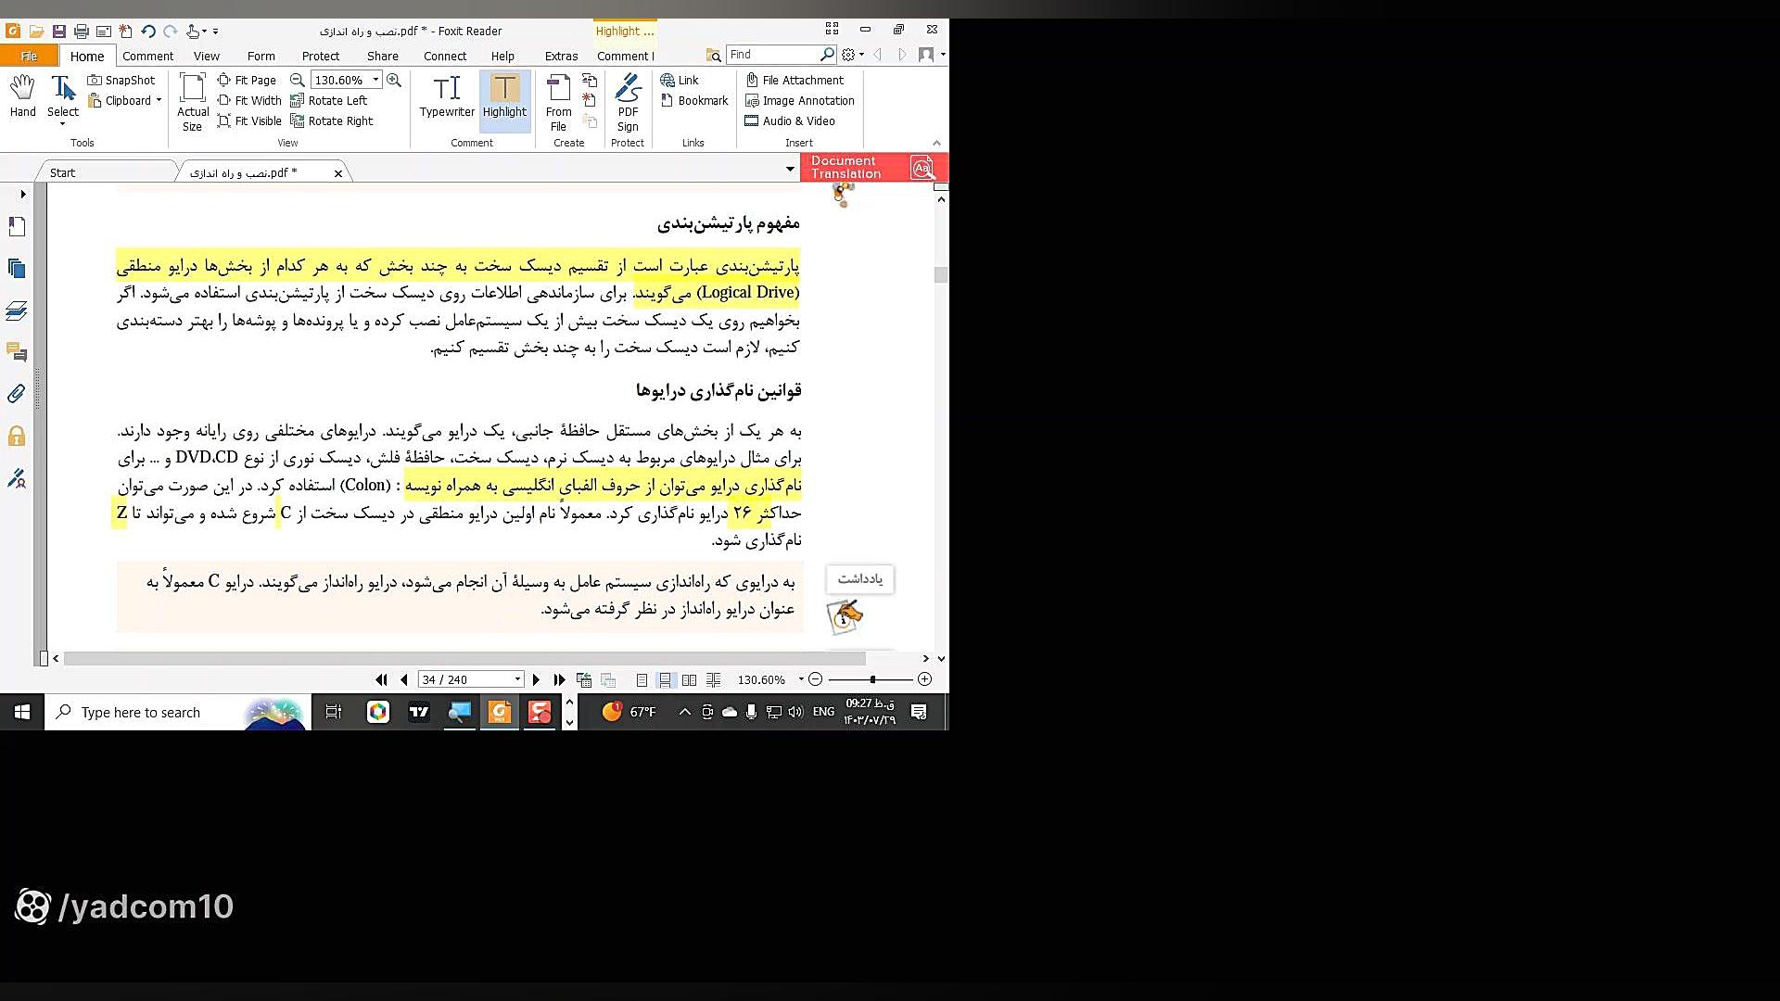Click the SnapShot tool

[121, 80]
